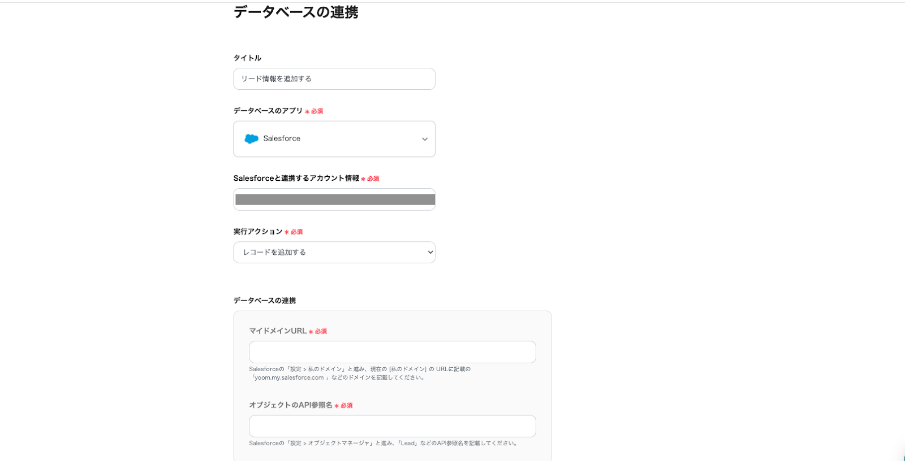
Task: Click the 実行アクション field label
Action: point(257,232)
